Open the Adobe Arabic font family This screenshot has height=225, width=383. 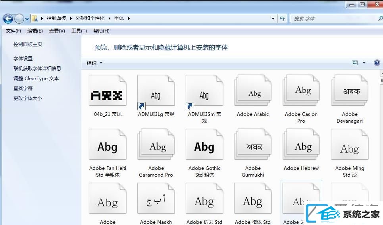pos(253,90)
